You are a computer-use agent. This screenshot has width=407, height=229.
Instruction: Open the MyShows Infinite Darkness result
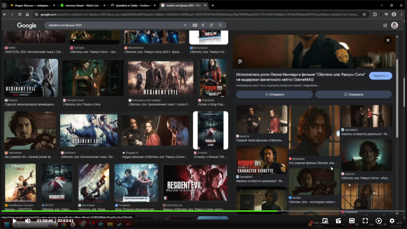click(89, 130)
